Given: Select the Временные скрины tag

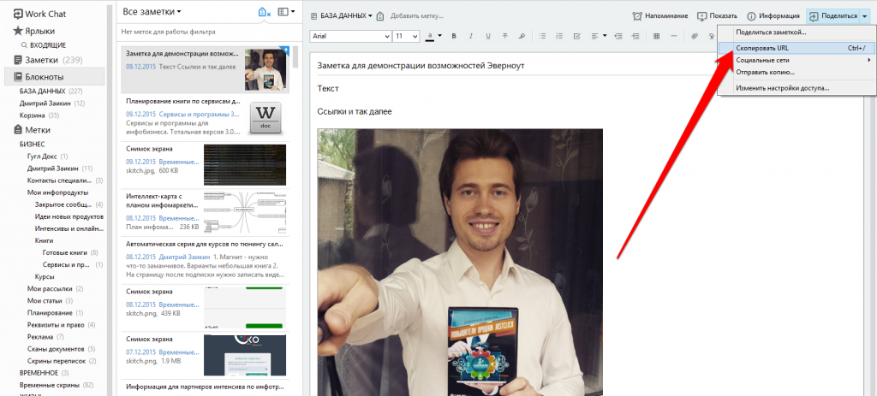Looking at the screenshot, I should point(57,386).
